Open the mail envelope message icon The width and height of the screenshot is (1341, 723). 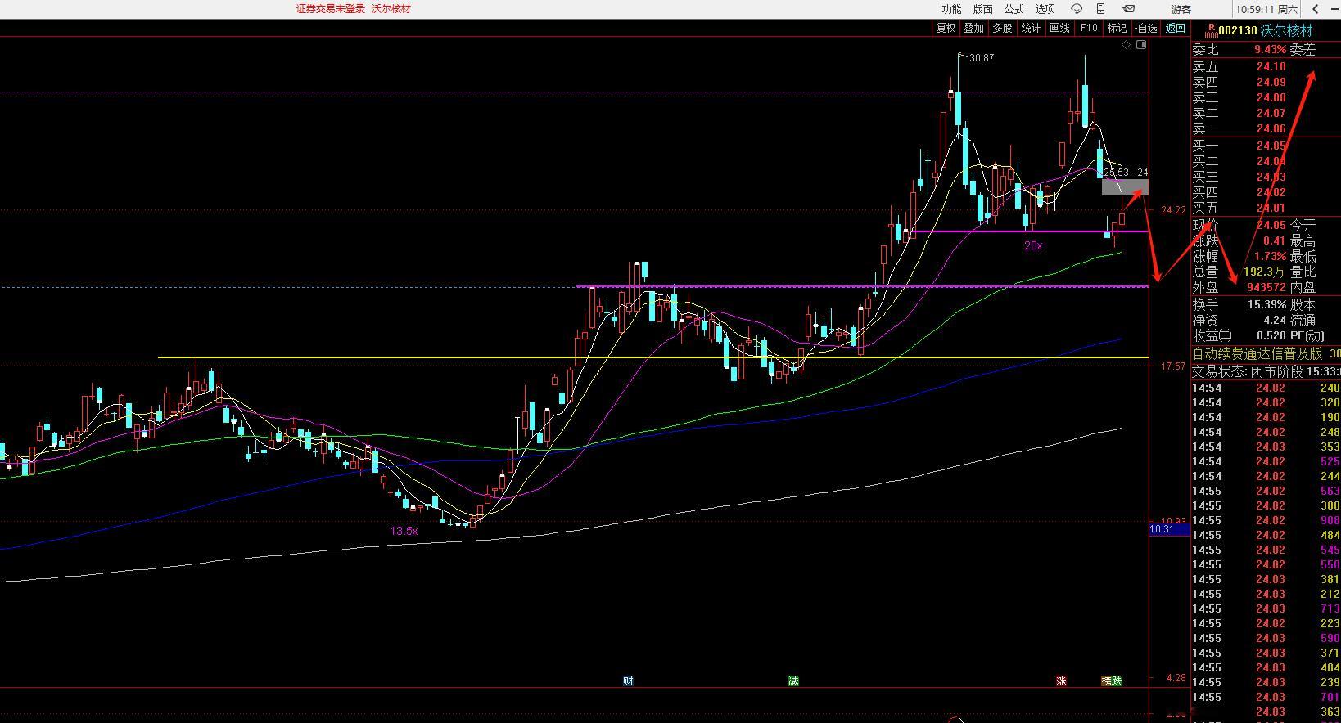(1128, 9)
